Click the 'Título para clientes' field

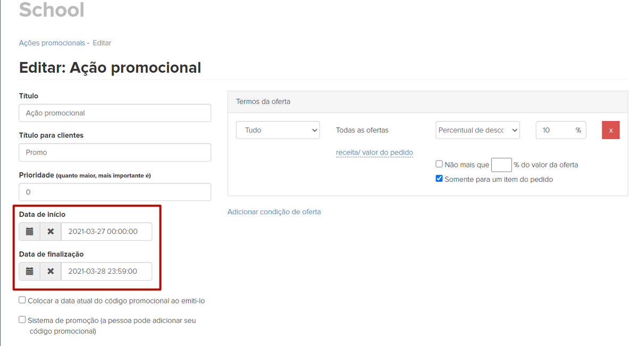115,153
